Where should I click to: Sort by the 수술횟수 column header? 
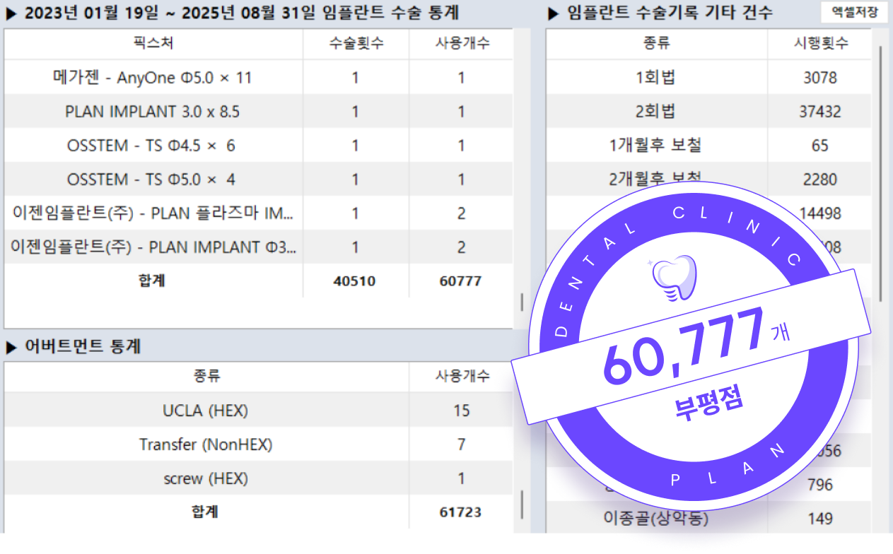[x=356, y=44]
